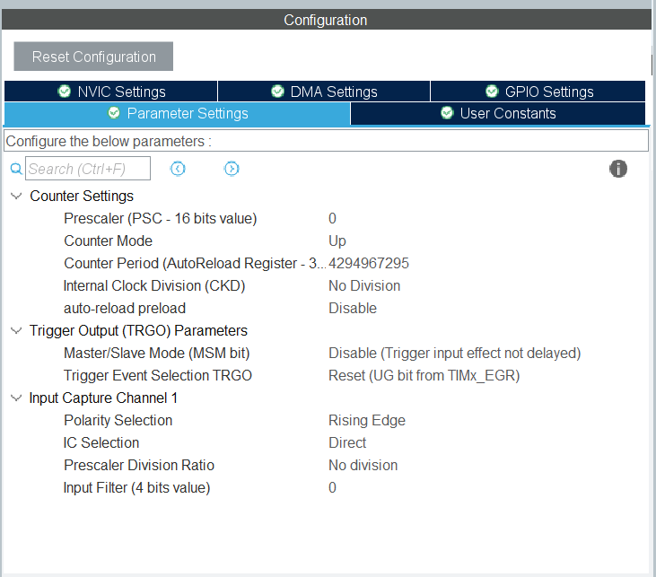Screen dimensions: 656x577
Task: Change the Polarity Selection Rising Edge value
Action: (367, 420)
